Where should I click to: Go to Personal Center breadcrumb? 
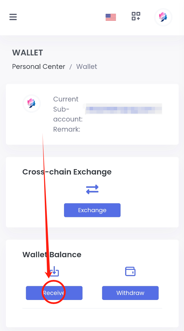39,67
